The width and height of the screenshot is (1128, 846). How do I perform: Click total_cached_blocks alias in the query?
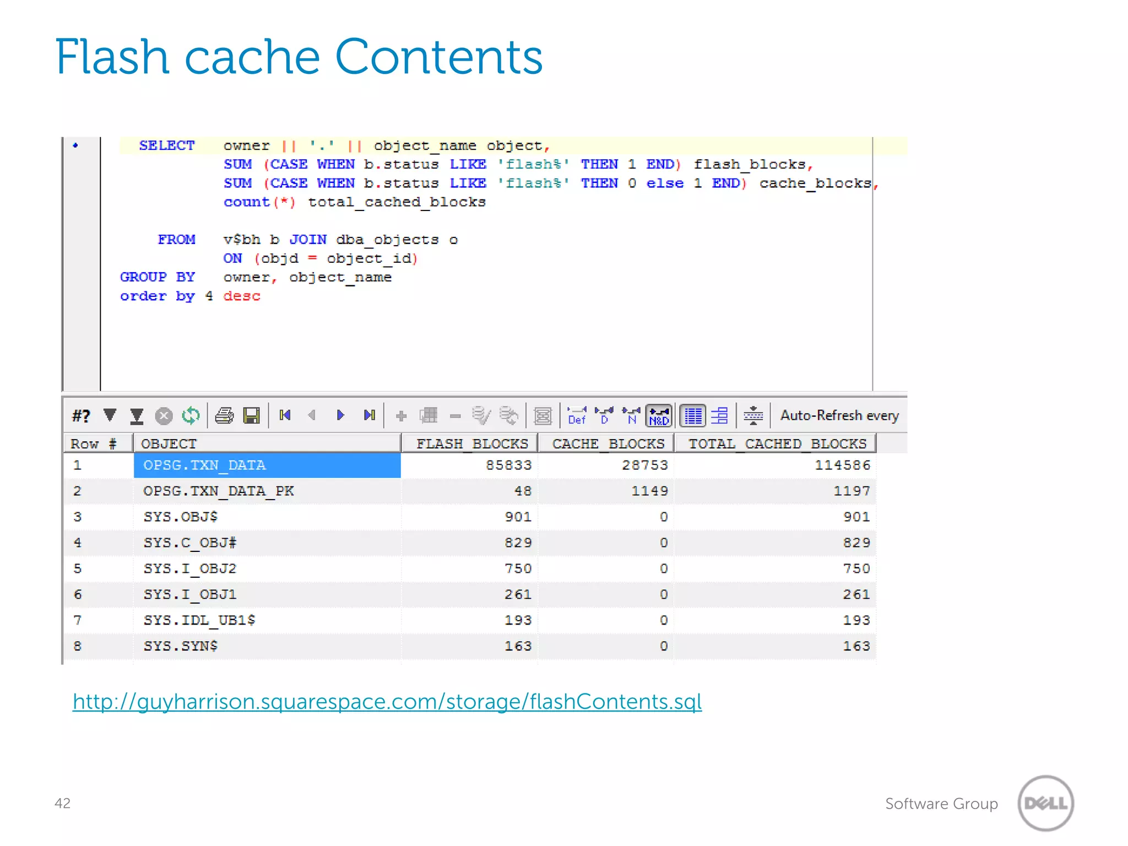397,202
